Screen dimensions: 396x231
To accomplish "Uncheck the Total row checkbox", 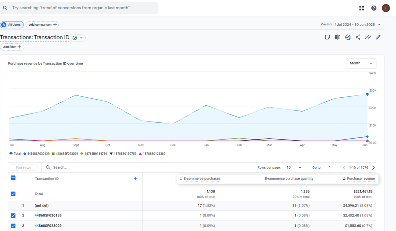I will click(13, 194).
